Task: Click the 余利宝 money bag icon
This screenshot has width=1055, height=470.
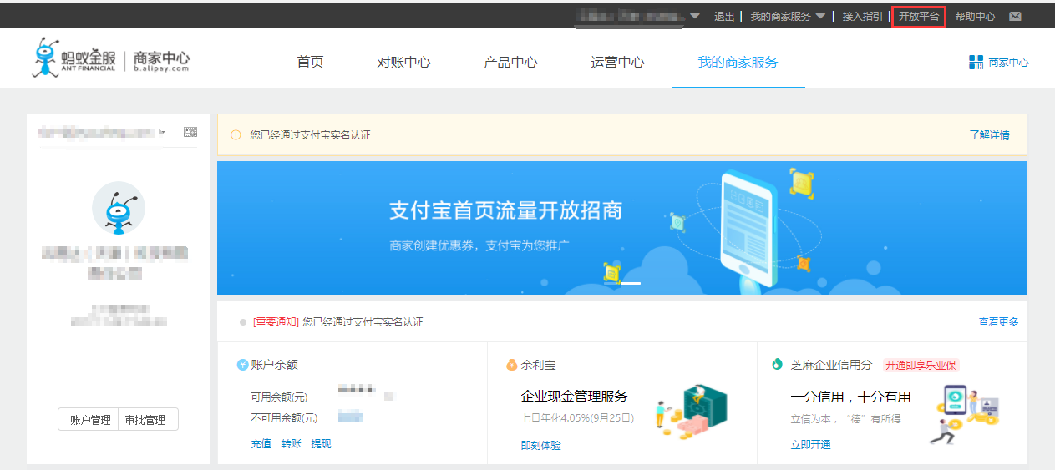Action: point(512,365)
